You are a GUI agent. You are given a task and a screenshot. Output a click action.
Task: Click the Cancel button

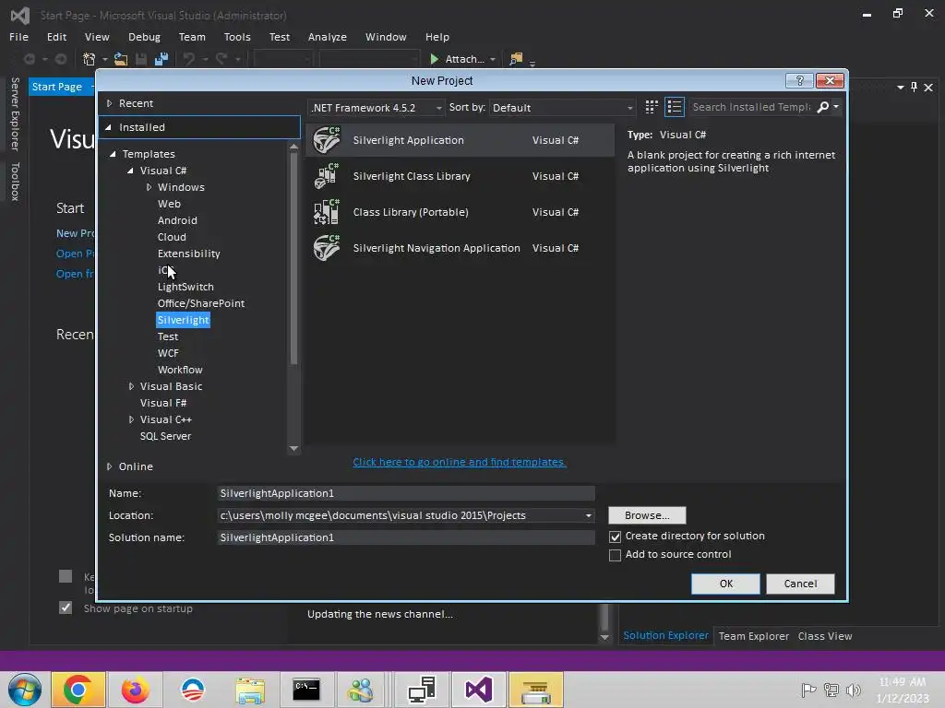tap(800, 584)
